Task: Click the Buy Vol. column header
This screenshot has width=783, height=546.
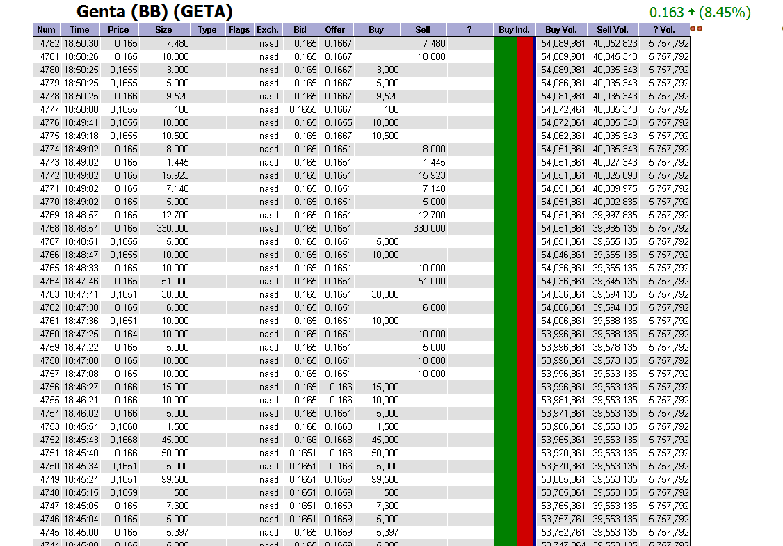Action: (560, 29)
